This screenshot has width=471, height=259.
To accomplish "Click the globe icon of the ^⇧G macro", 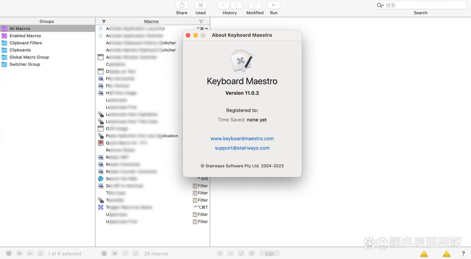I will [101, 179].
